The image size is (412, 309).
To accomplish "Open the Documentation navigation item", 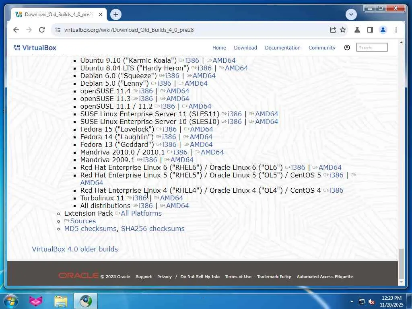I will click(282, 47).
